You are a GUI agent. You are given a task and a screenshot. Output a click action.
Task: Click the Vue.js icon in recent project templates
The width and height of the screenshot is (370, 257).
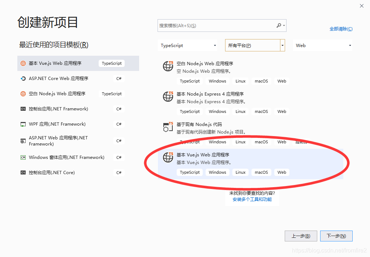tap(23, 63)
